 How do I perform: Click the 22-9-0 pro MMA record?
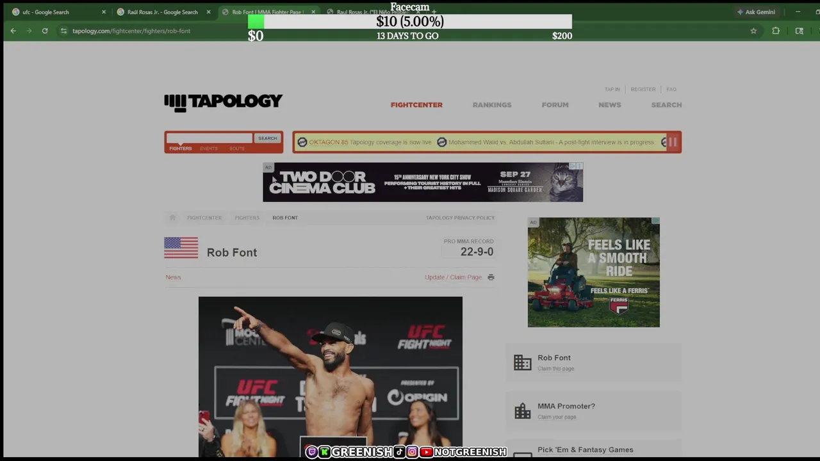pyautogui.click(x=477, y=252)
